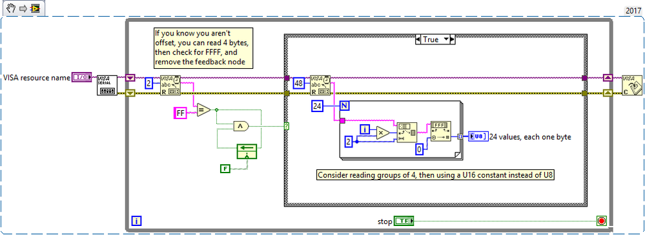Go to the previous case with the left arrow
This screenshot has width=645, height=235.
[x=418, y=40]
